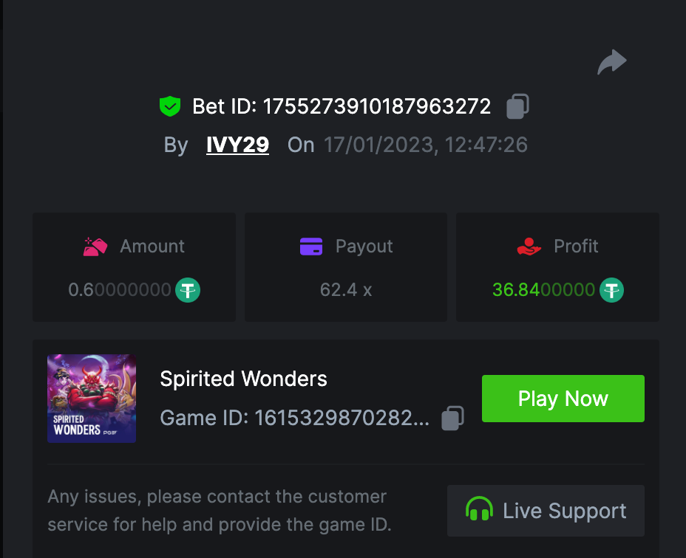Click the bet timestamp 17/01/2023, 12:47:26
686x558 pixels.
point(426,145)
